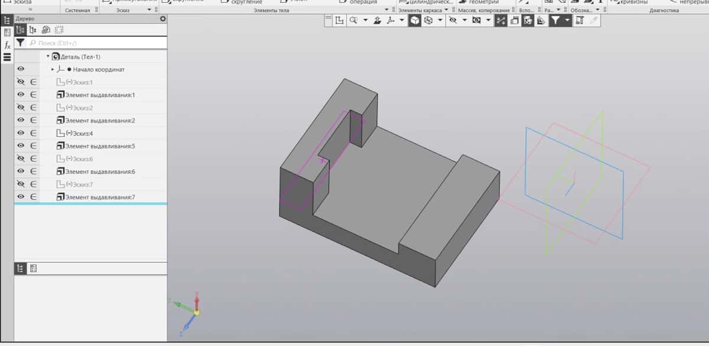The image size is (709, 346).
Task: Show hidden Эскиз:2 via eye icon
Action: click(20, 108)
